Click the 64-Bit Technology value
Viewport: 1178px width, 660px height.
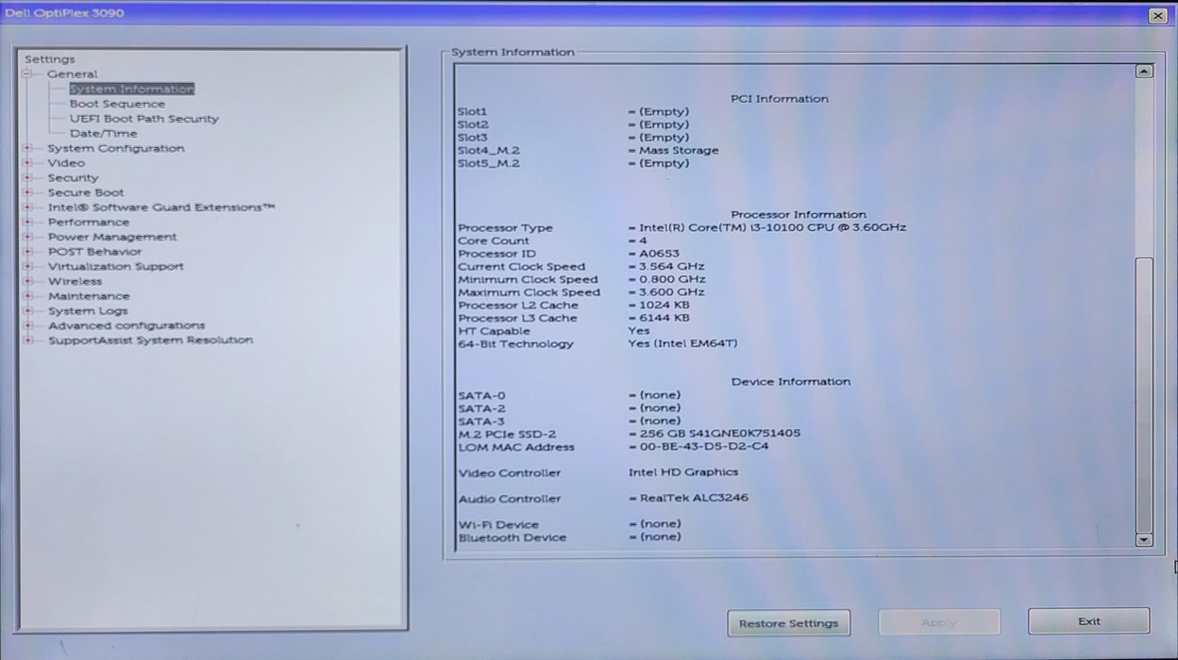(x=683, y=344)
